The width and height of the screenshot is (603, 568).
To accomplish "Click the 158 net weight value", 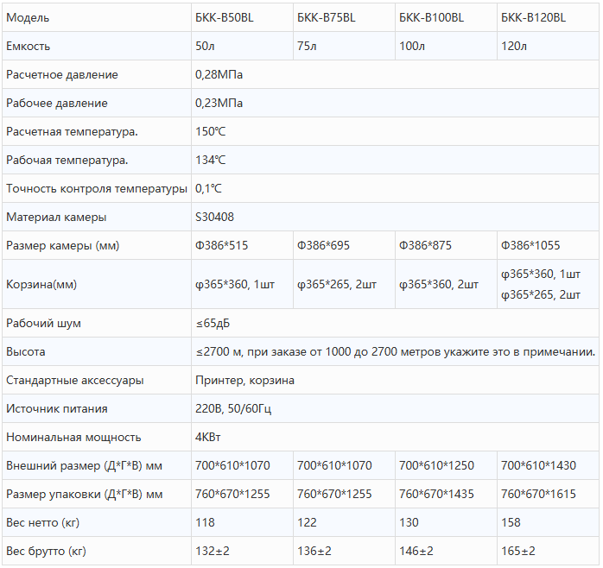I will tap(511, 522).
